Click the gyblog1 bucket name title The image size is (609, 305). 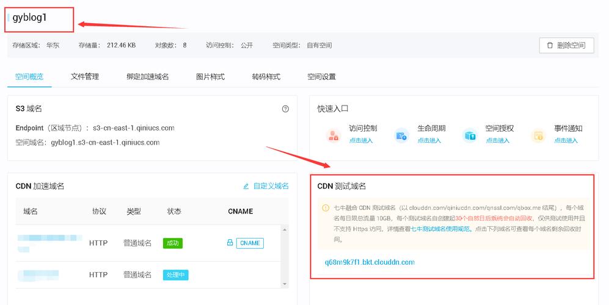pyautogui.click(x=29, y=18)
